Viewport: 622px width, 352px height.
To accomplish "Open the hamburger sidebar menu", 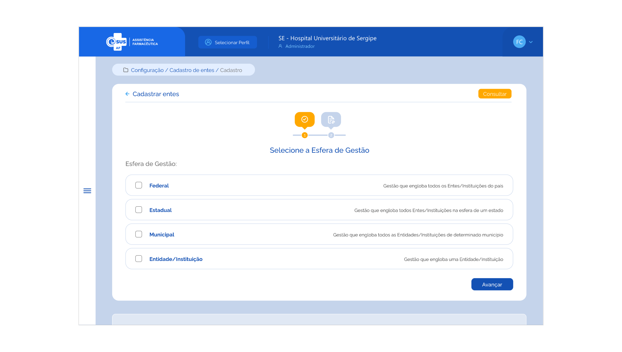I will 87,191.
